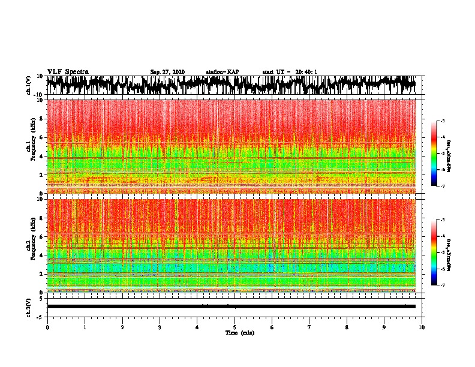This screenshot has width=475, height=367.
Task: Click the ch.2 spectrogram color bar
Action: coord(434,252)
